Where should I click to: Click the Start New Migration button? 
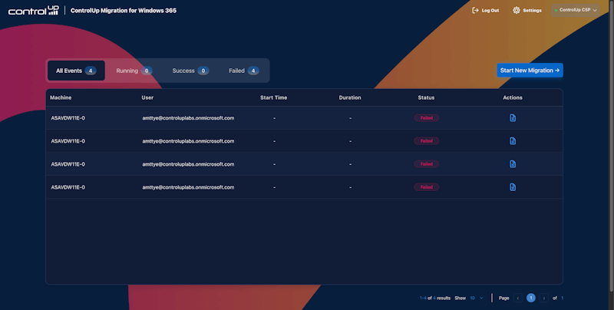click(530, 71)
